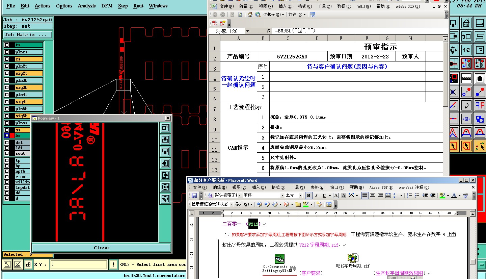Image resolution: width=486 pixels, height=279 pixels.
Task: Toggle the ss layer checkbox
Action: point(7,130)
